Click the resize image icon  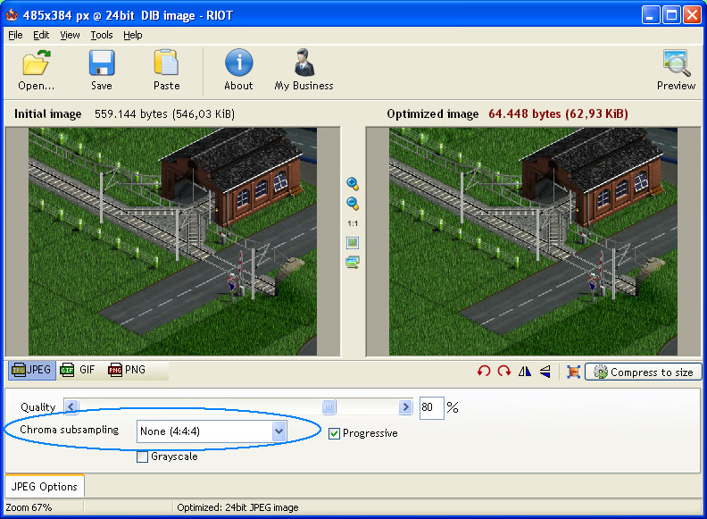click(x=573, y=372)
